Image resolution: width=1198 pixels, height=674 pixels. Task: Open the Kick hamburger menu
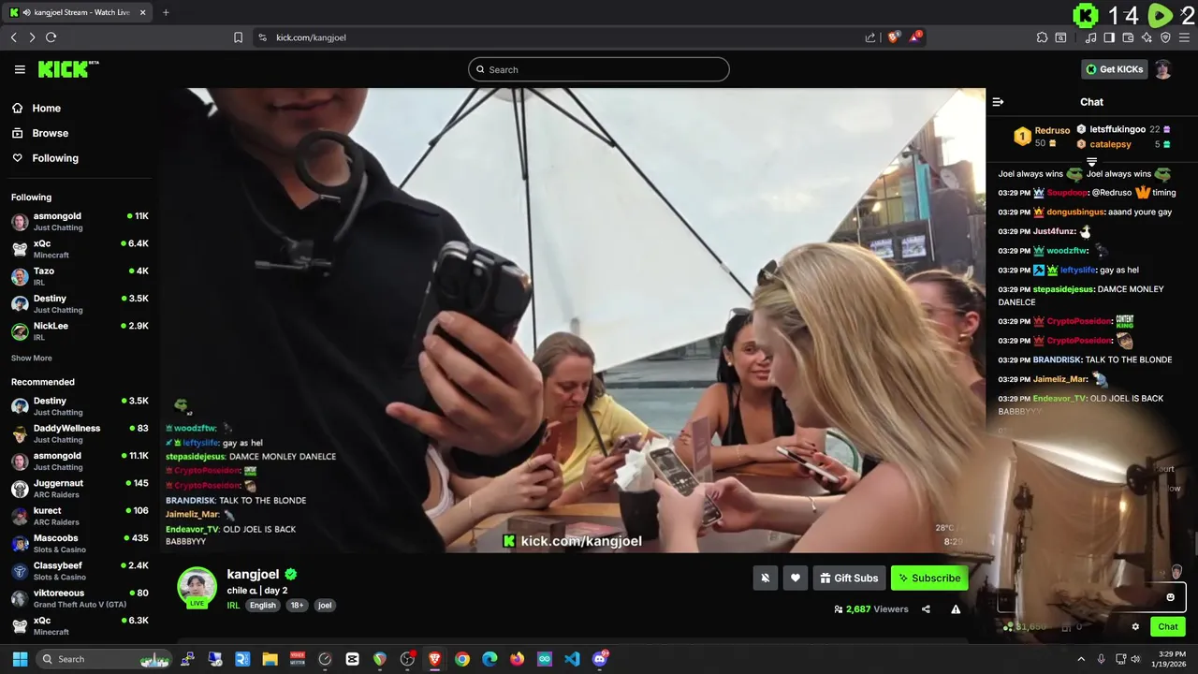(x=20, y=69)
